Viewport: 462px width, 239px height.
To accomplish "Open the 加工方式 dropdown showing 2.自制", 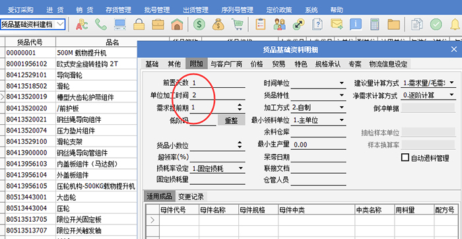I will (341, 108).
